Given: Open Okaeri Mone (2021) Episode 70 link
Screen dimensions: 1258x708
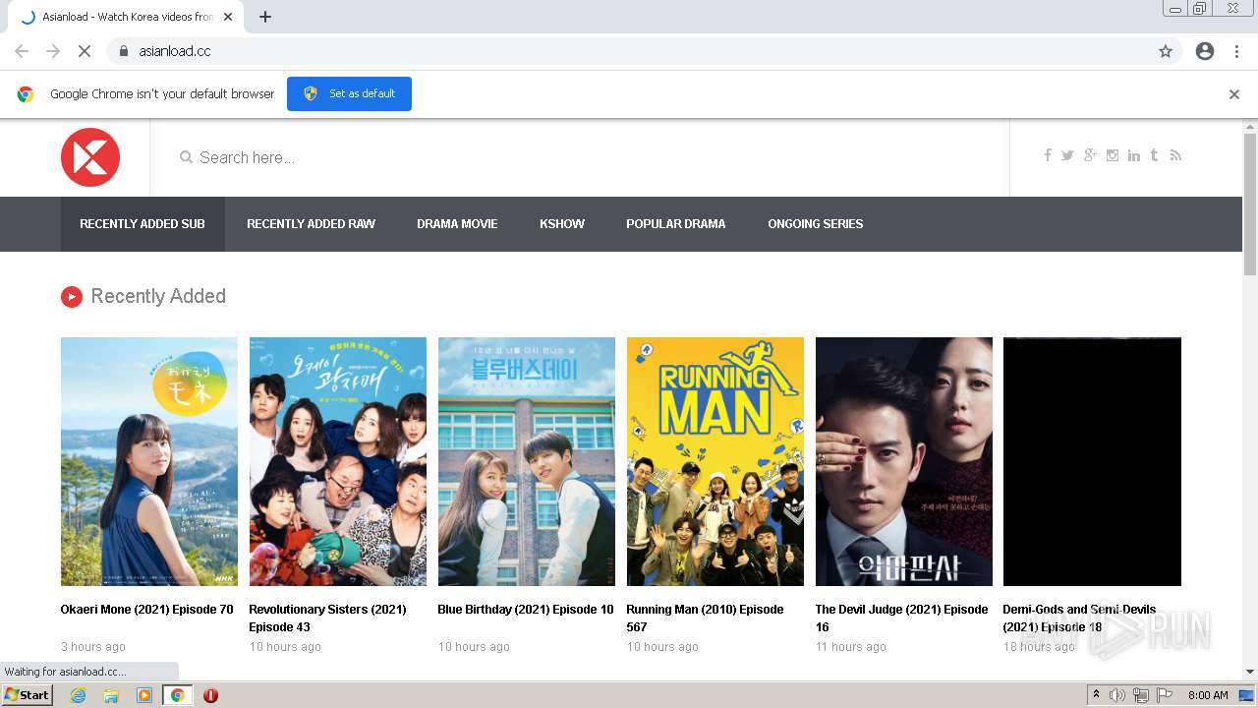Looking at the screenshot, I should (147, 610).
